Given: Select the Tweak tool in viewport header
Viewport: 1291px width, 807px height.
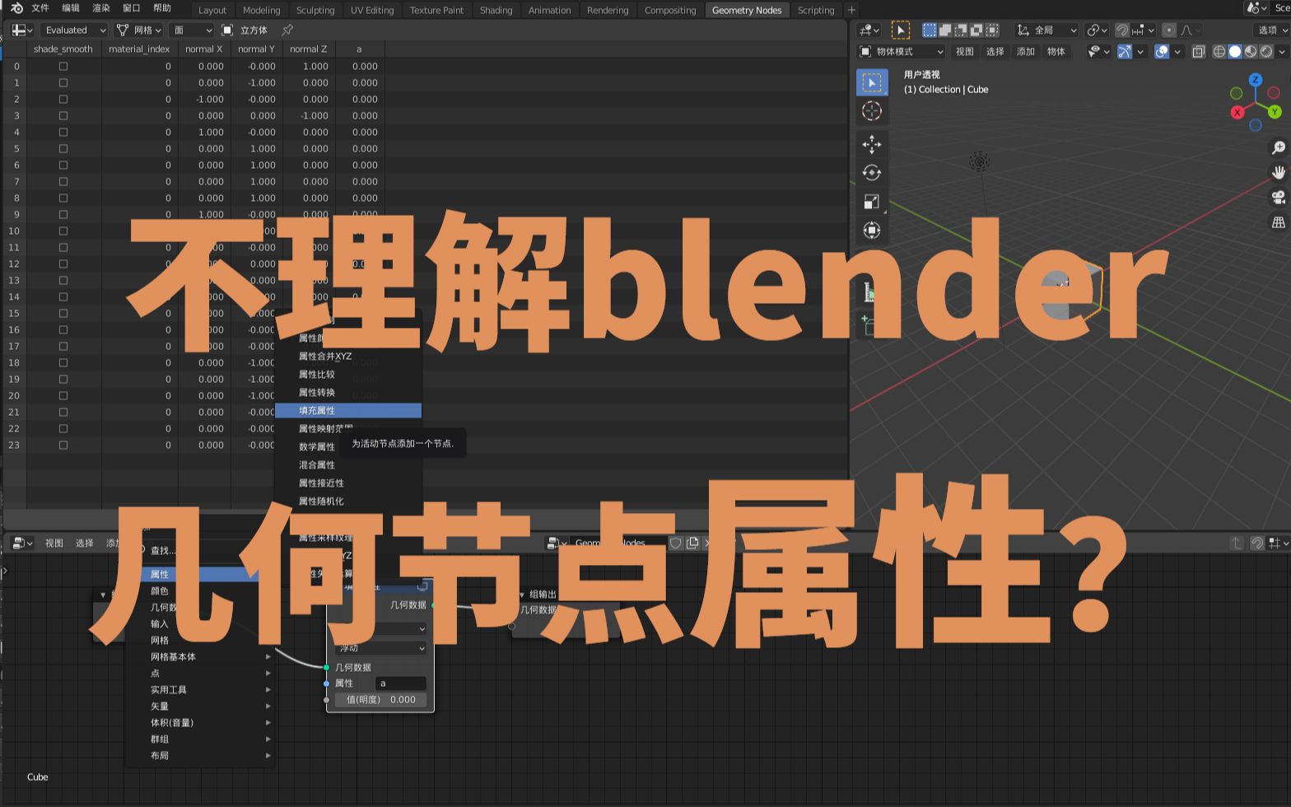Looking at the screenshot, I should (x=901, y=30).
